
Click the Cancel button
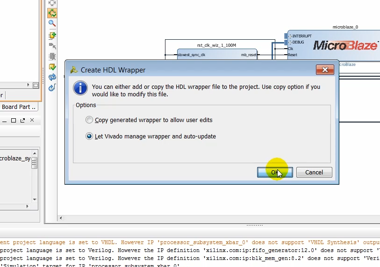pos(314,173)
